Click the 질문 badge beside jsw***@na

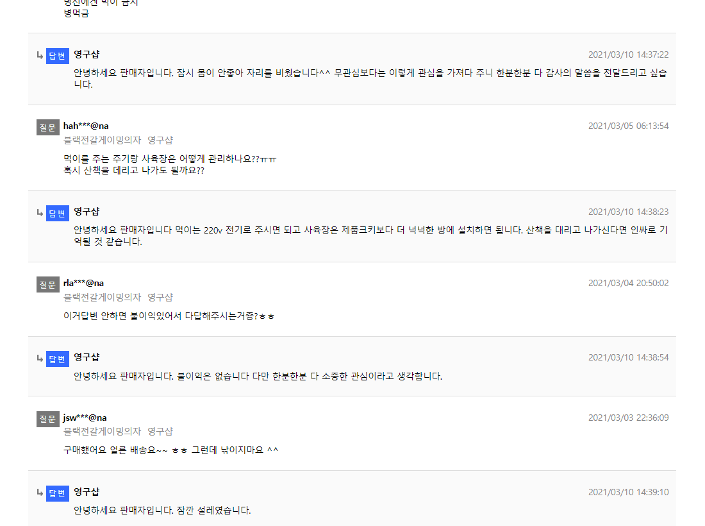[x=47, y=419]
